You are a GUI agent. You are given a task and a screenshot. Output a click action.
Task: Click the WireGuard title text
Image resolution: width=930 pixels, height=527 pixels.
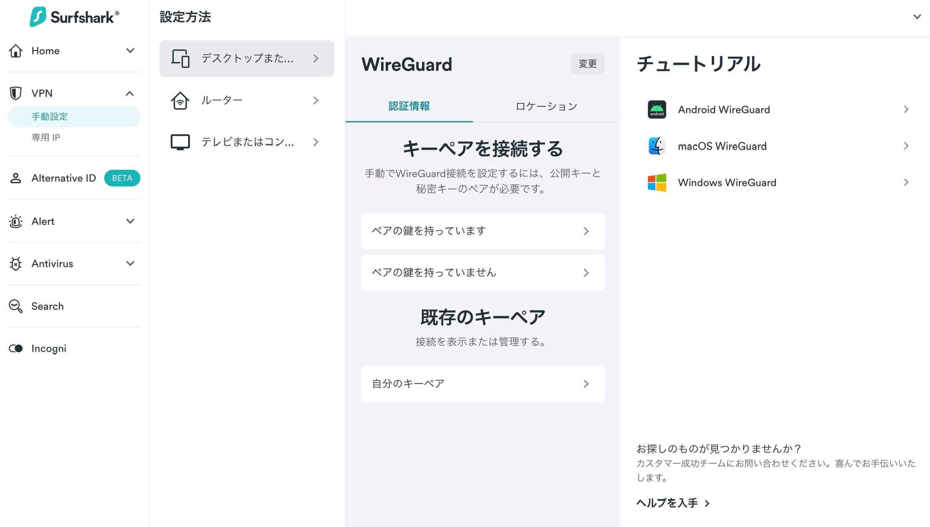407,64
